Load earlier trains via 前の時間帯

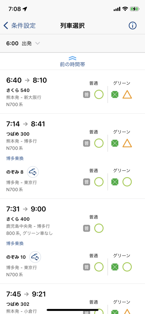click(x=72, y=64)
